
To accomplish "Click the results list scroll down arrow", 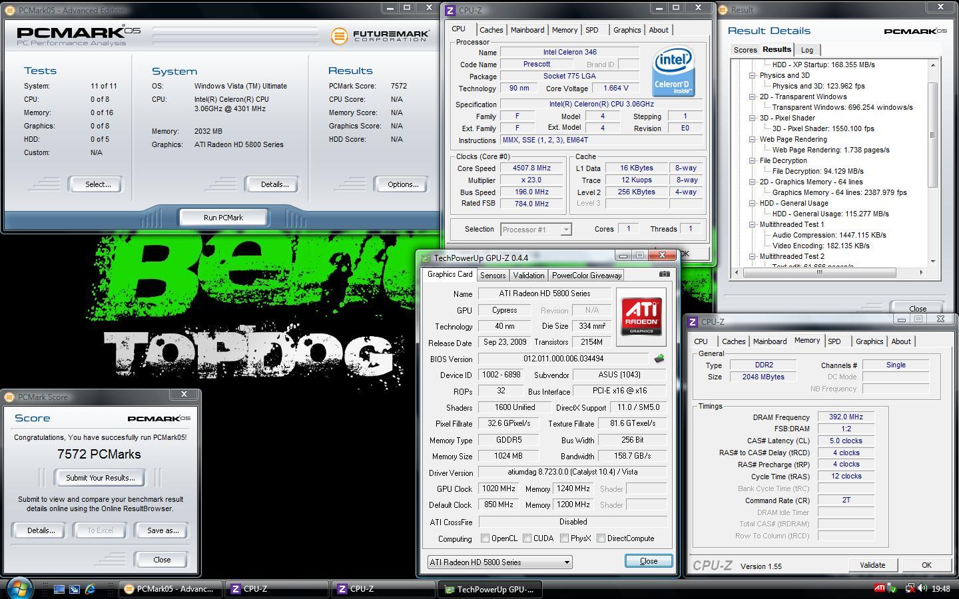I will coord(932,262).
